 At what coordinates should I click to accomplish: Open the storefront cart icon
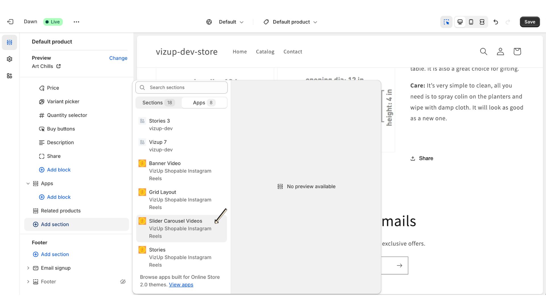click(x=517, y=51)
